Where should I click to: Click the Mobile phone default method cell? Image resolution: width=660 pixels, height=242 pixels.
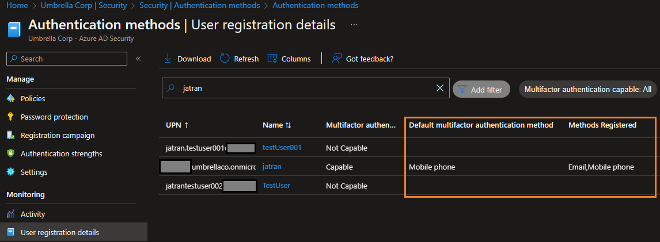click(x=433, y=167)
